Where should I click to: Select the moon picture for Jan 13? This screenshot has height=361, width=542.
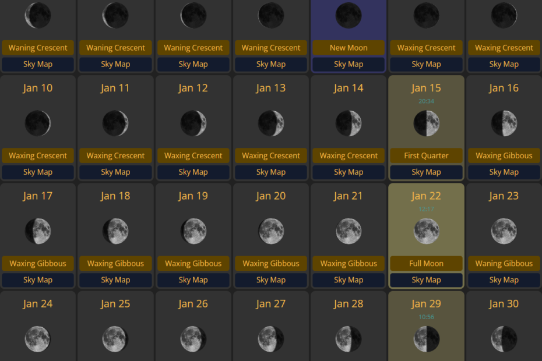(x=271, y=123)
